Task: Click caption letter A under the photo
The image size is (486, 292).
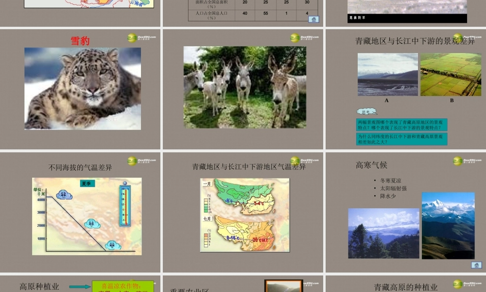Action: (x=386, y=101)
